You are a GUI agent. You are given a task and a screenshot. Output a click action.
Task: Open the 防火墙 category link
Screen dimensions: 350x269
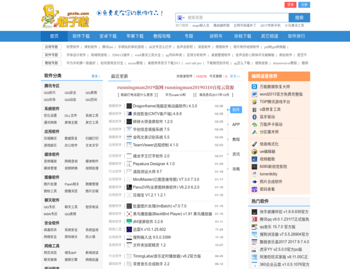[x=90, y=237]
